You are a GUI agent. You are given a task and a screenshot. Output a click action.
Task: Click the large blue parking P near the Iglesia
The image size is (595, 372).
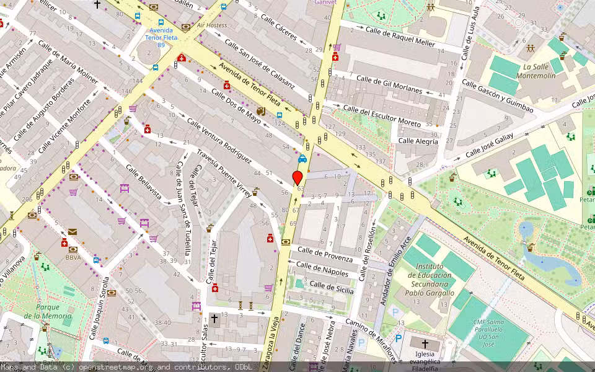tap(399, 339)
